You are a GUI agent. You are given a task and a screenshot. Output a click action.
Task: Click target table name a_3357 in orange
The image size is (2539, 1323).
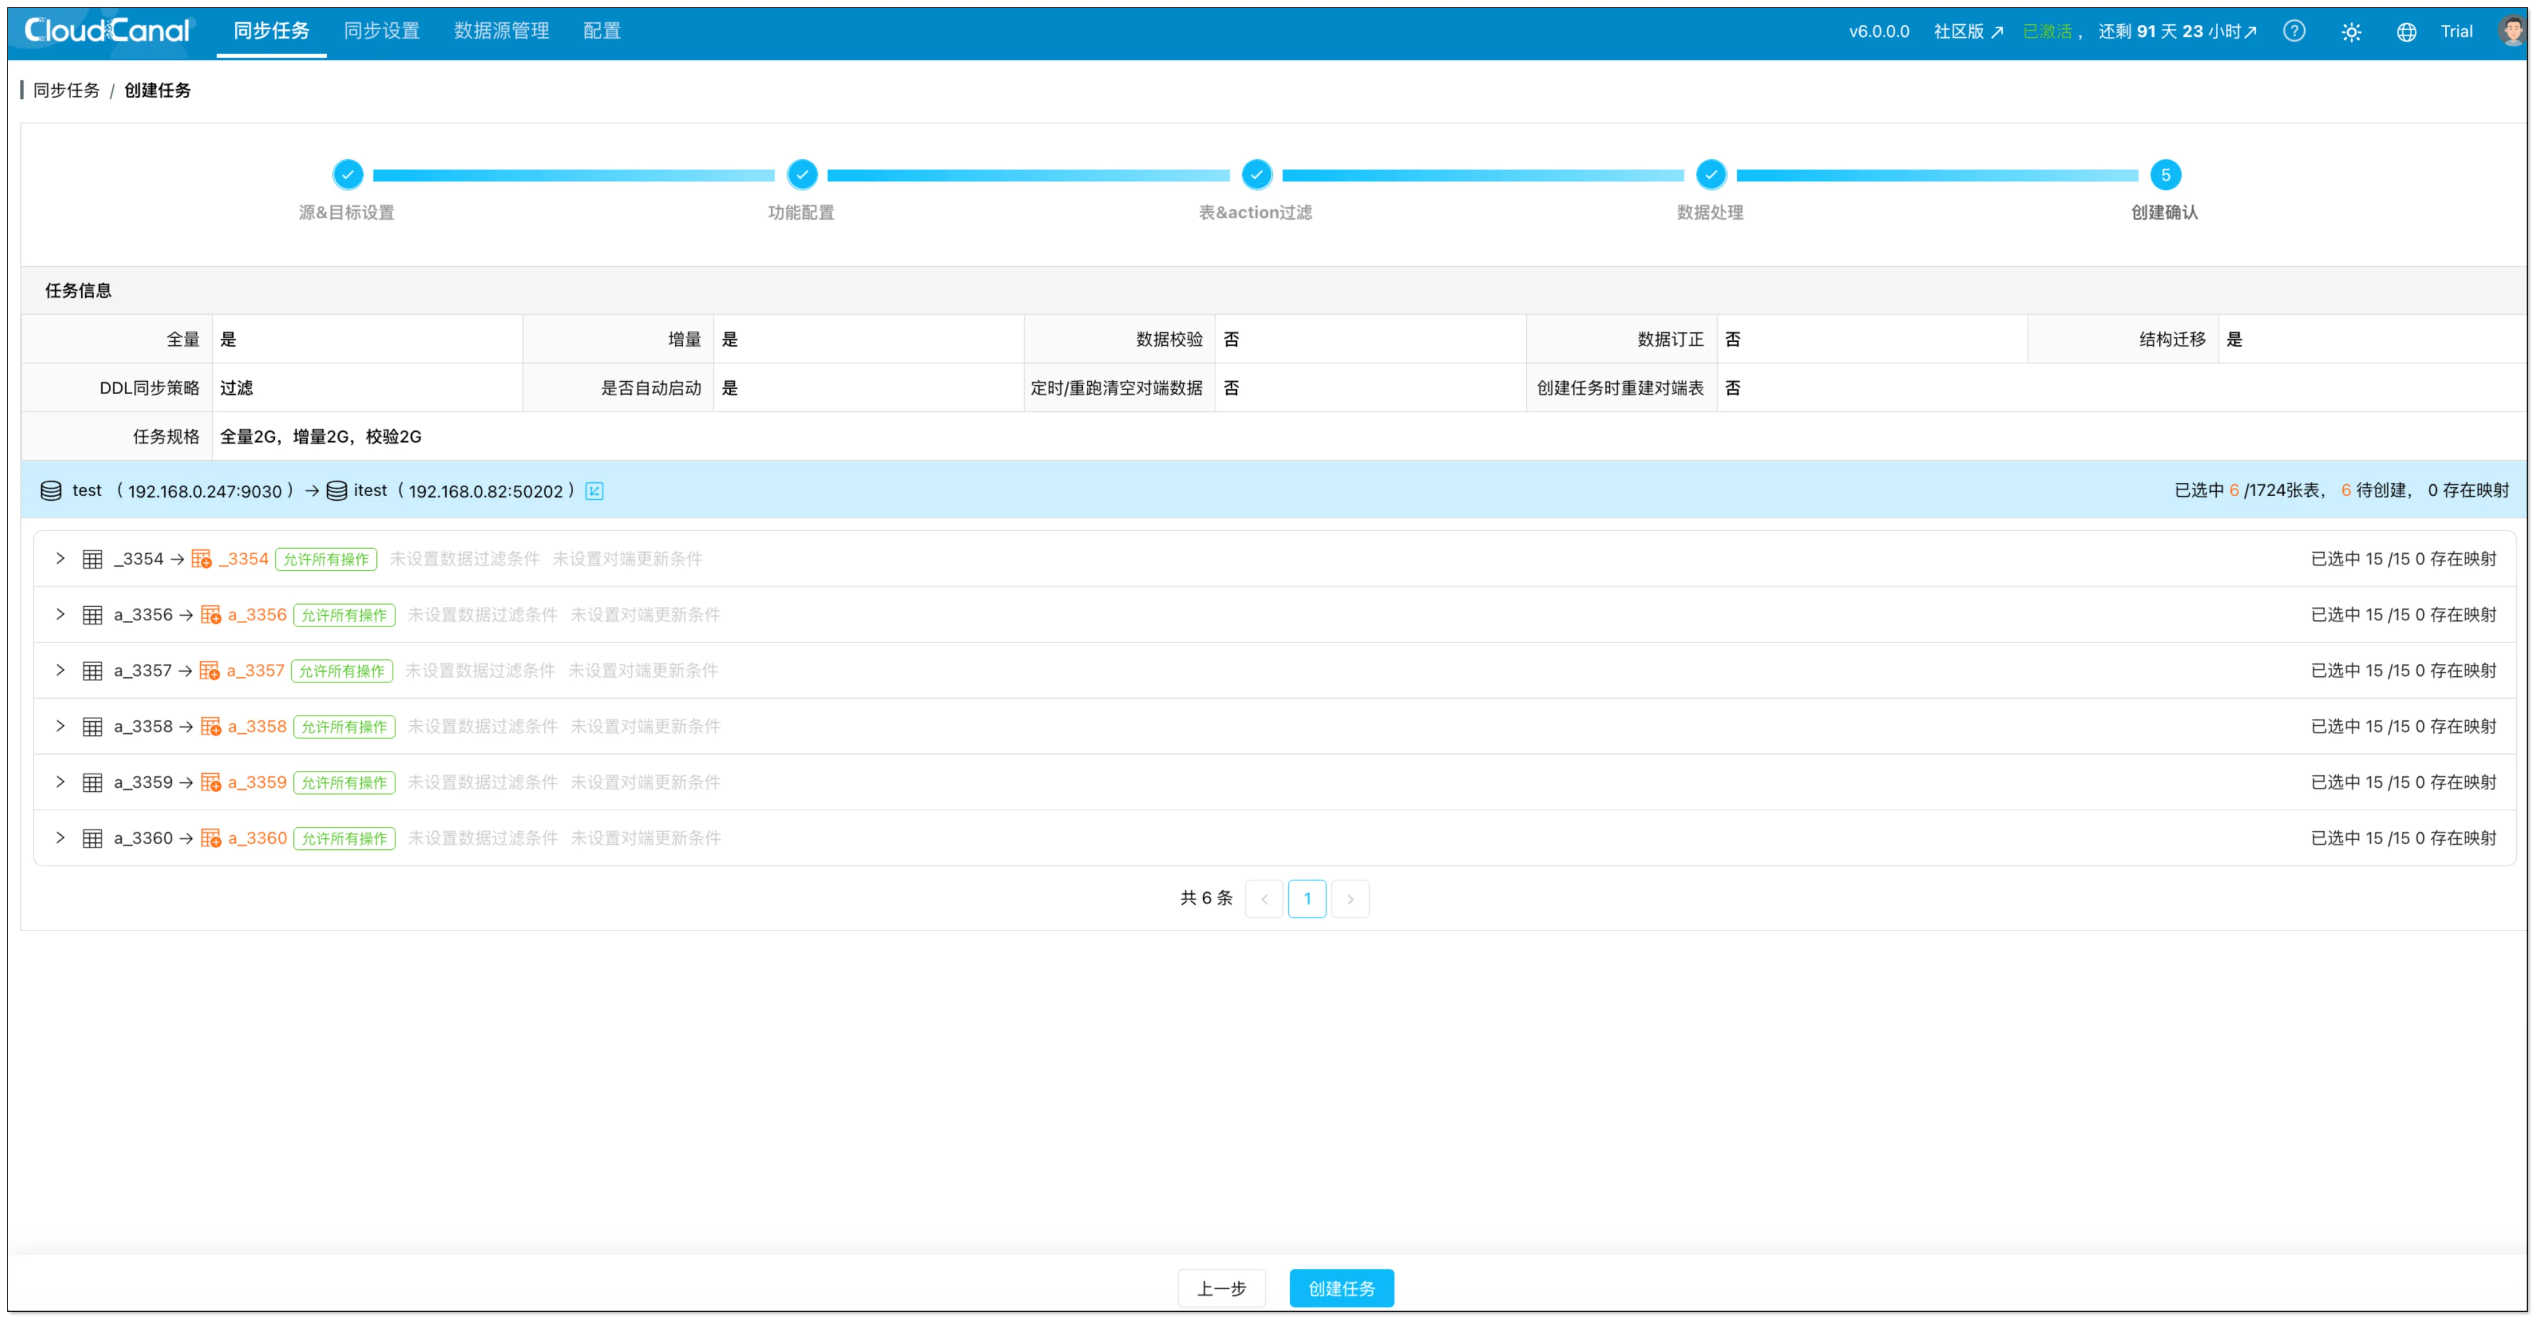tap(255, 671)
